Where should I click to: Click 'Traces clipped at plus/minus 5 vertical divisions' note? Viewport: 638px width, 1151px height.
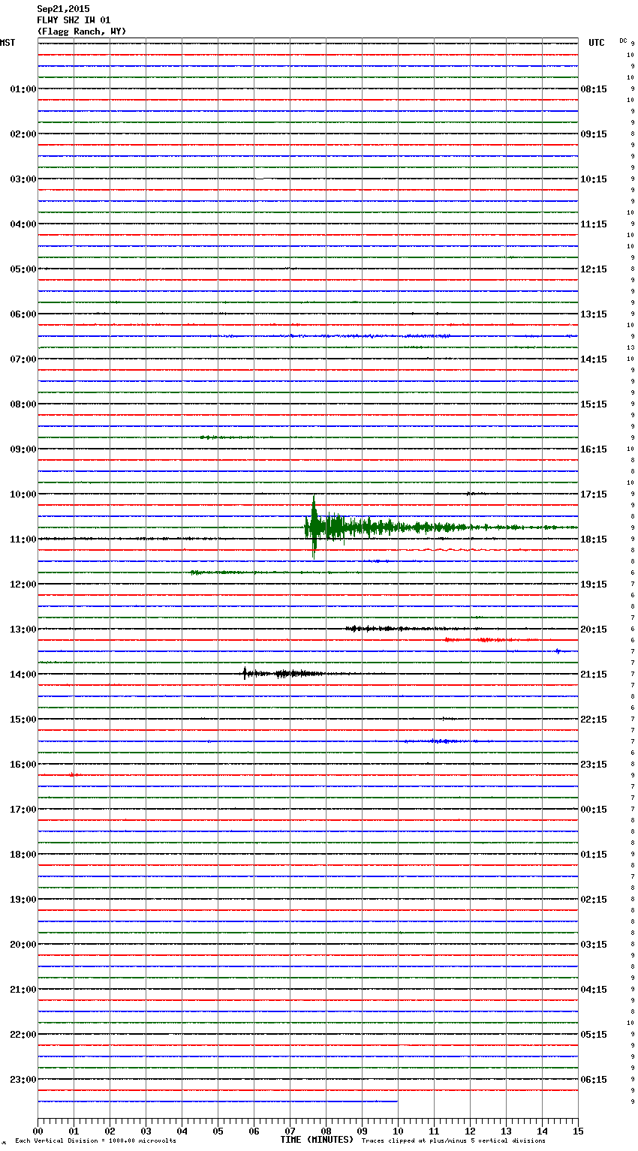[453, 1141]
